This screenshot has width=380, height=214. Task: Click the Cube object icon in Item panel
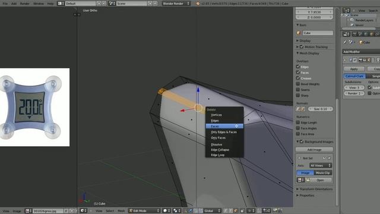pos(299,33)
